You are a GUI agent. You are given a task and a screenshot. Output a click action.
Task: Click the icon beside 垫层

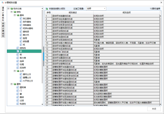point(21,38)
